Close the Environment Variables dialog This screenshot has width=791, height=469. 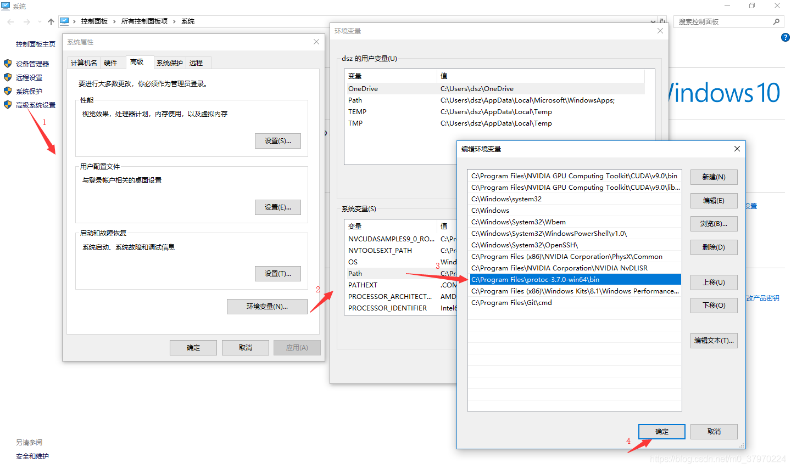click(660, 31)
